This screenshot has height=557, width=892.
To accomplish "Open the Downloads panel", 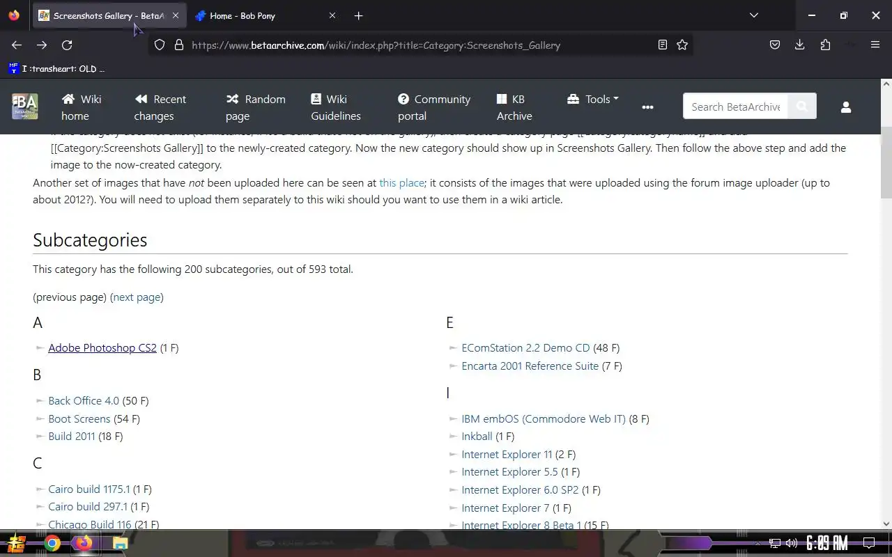I will (x=800, y=45).
